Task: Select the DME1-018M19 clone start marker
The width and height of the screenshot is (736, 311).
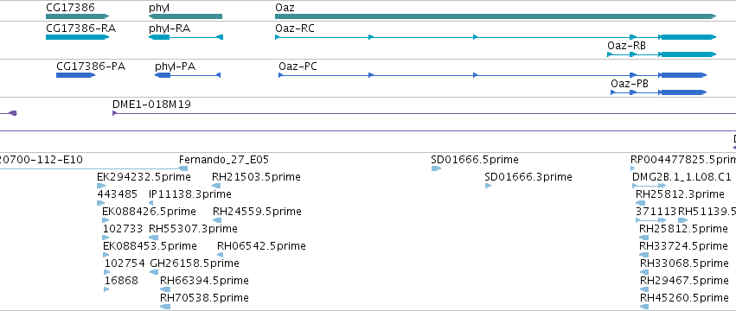Action: (x=114, y=113)
